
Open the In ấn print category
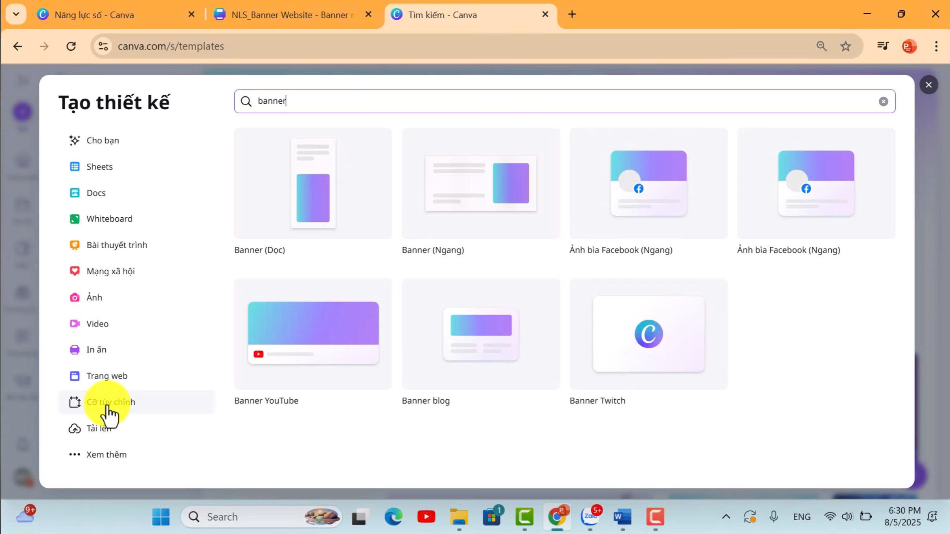96,350
